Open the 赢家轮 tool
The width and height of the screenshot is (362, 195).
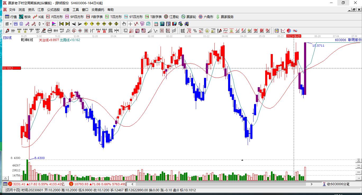click(189, 17)
